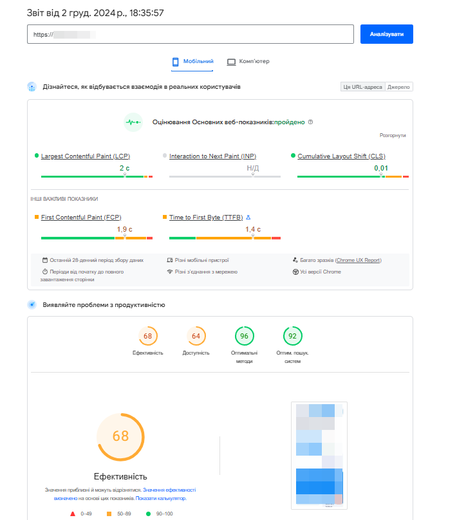Open the Chrome UX Report link
This screenshot has width=457, height=520.
[x=359, y=260]
